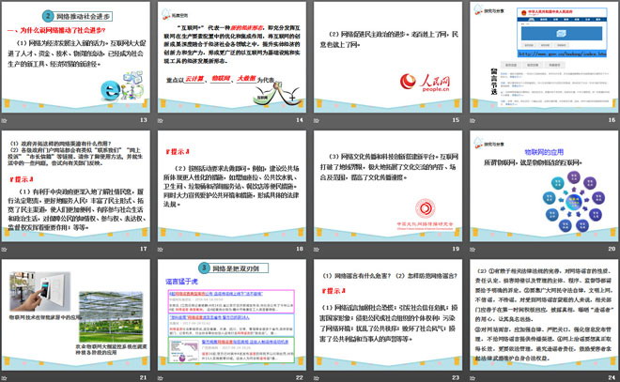Click the slide number label "19"
Screen dimensions: 620x382
456,249
